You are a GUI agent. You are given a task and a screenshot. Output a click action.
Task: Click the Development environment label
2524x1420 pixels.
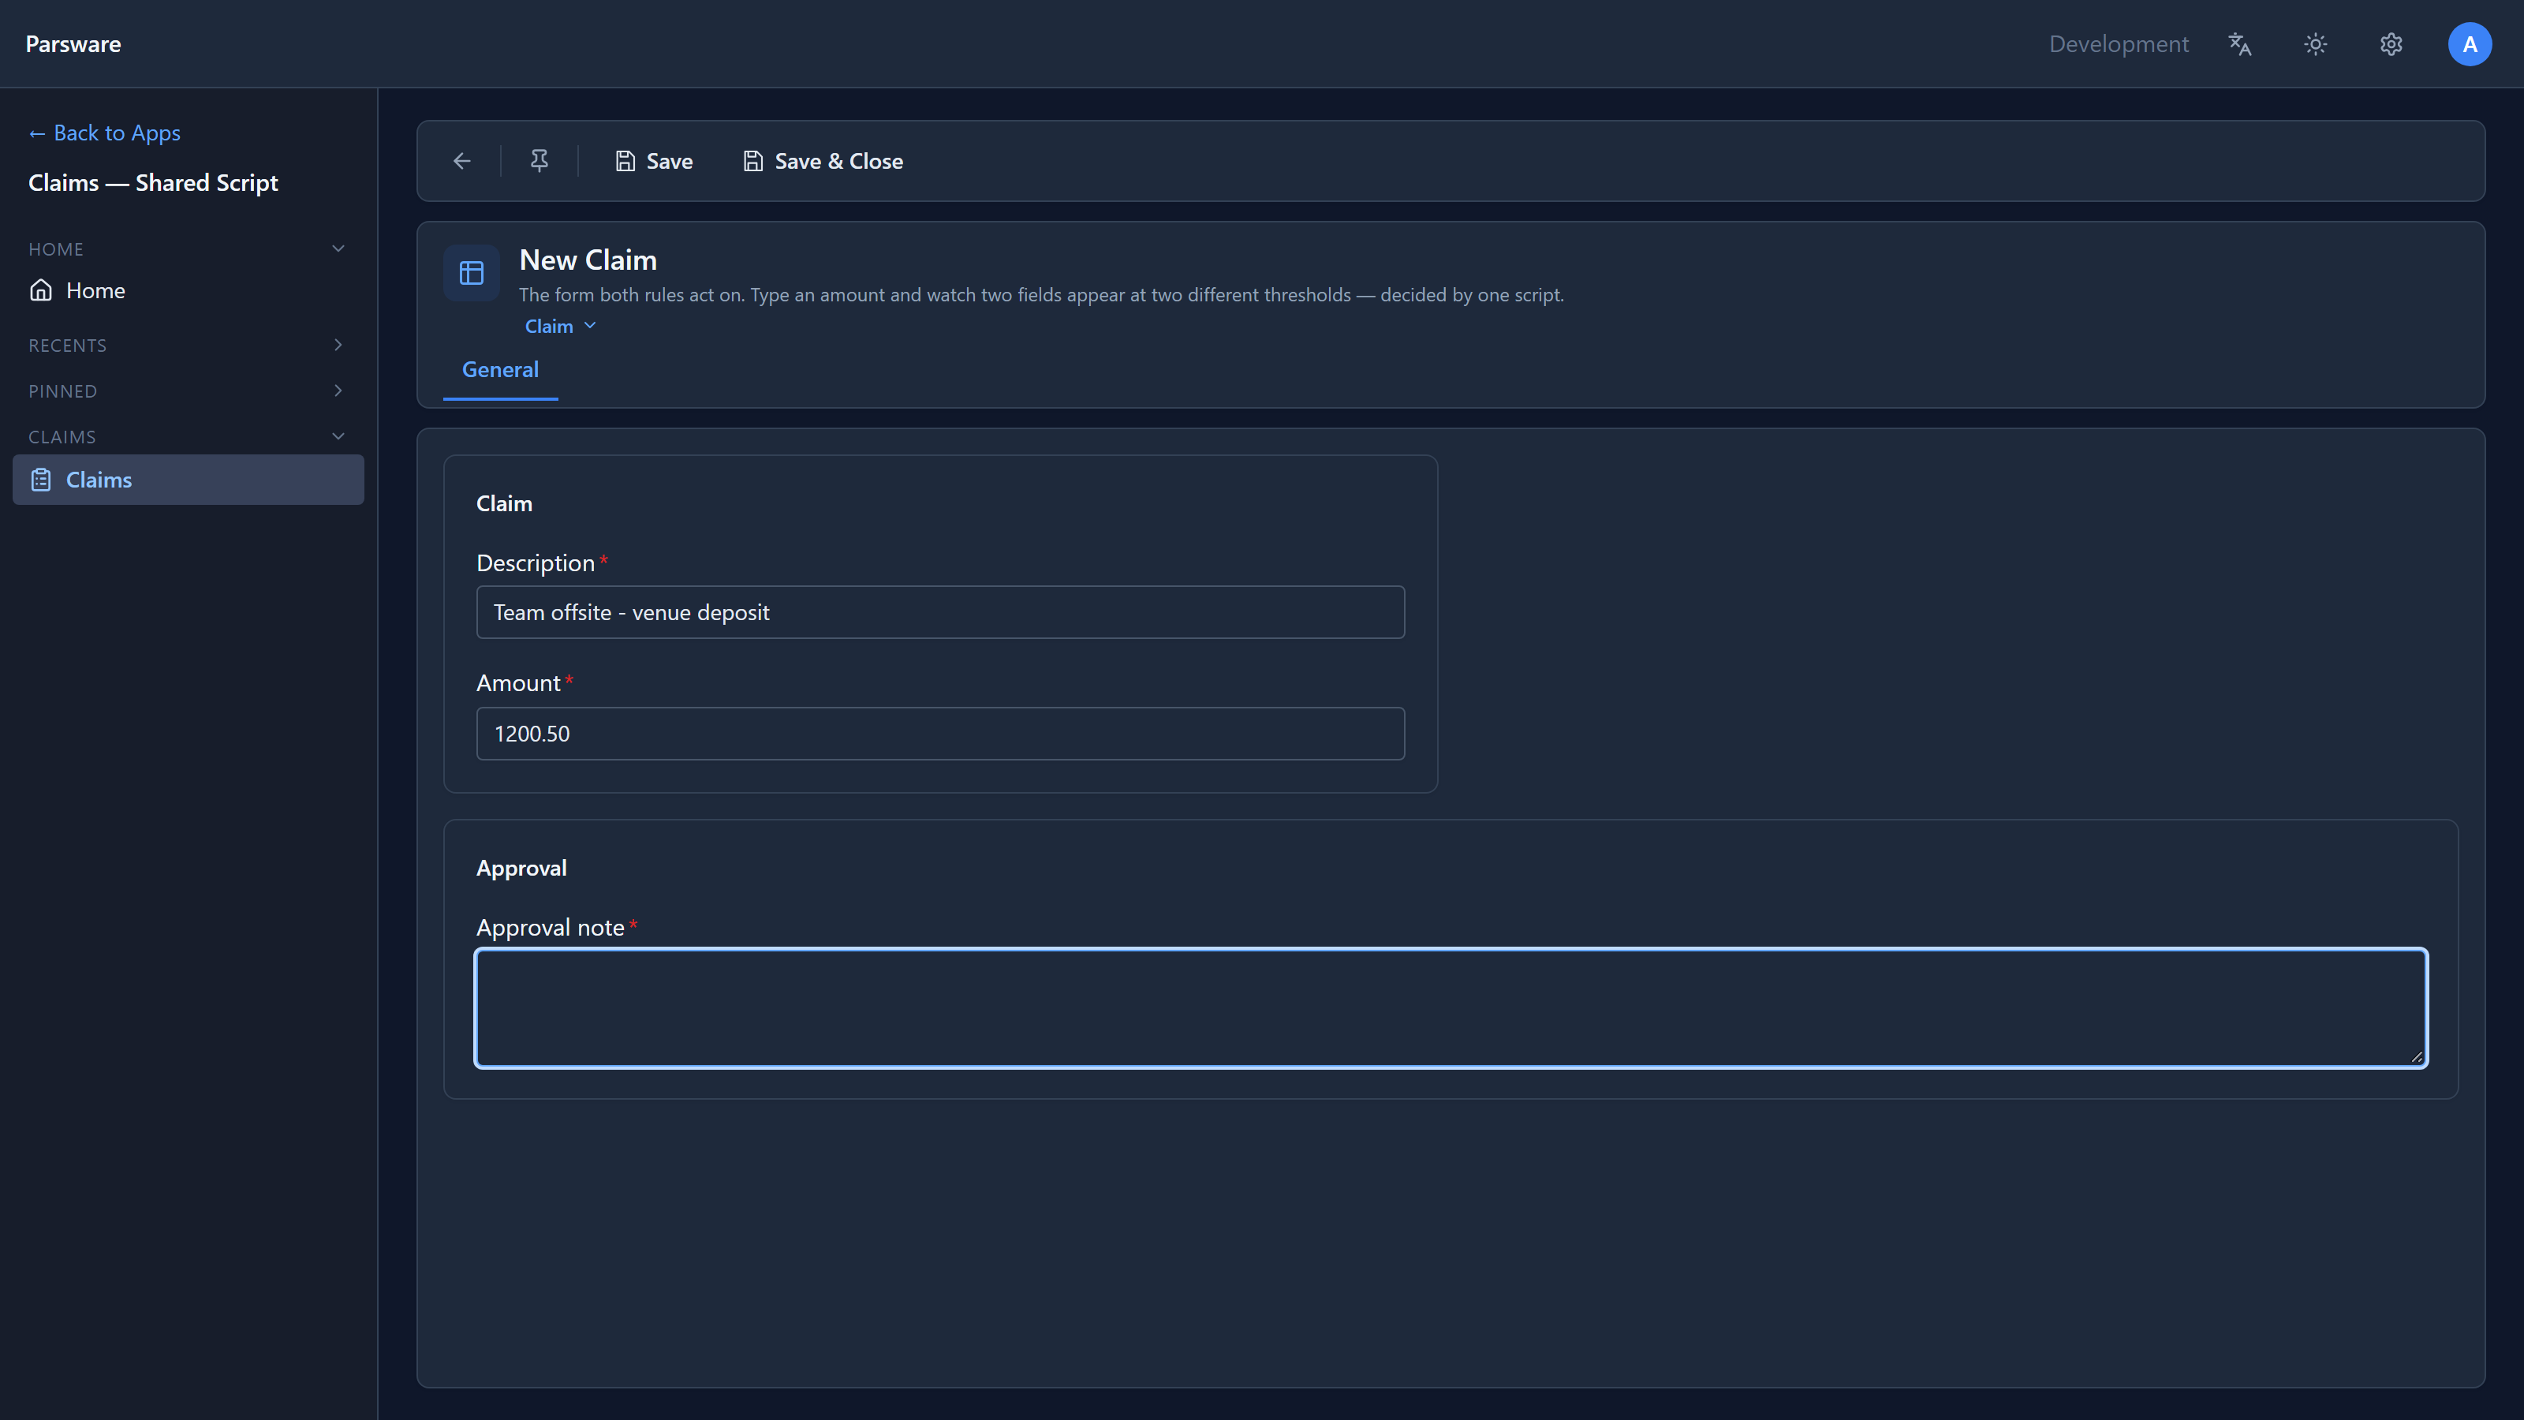pyautogui.click(x=2119, y=44)
